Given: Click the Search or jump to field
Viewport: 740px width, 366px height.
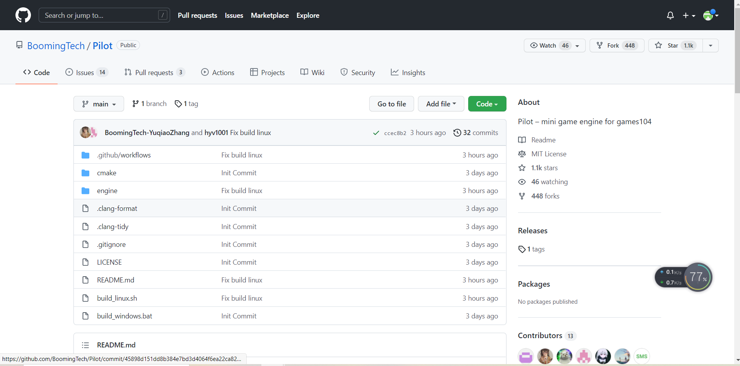Looking at the screenshot, I should 104,15.
